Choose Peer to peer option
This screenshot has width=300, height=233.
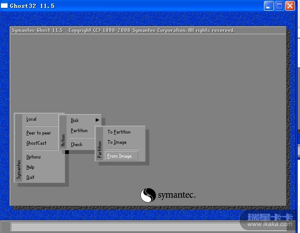39,133
